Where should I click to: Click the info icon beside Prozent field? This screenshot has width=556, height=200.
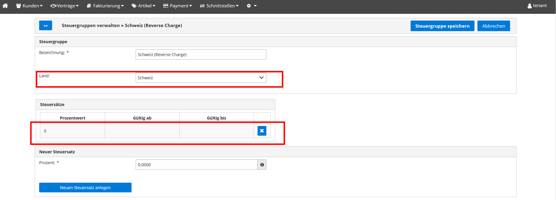(262, 165)
